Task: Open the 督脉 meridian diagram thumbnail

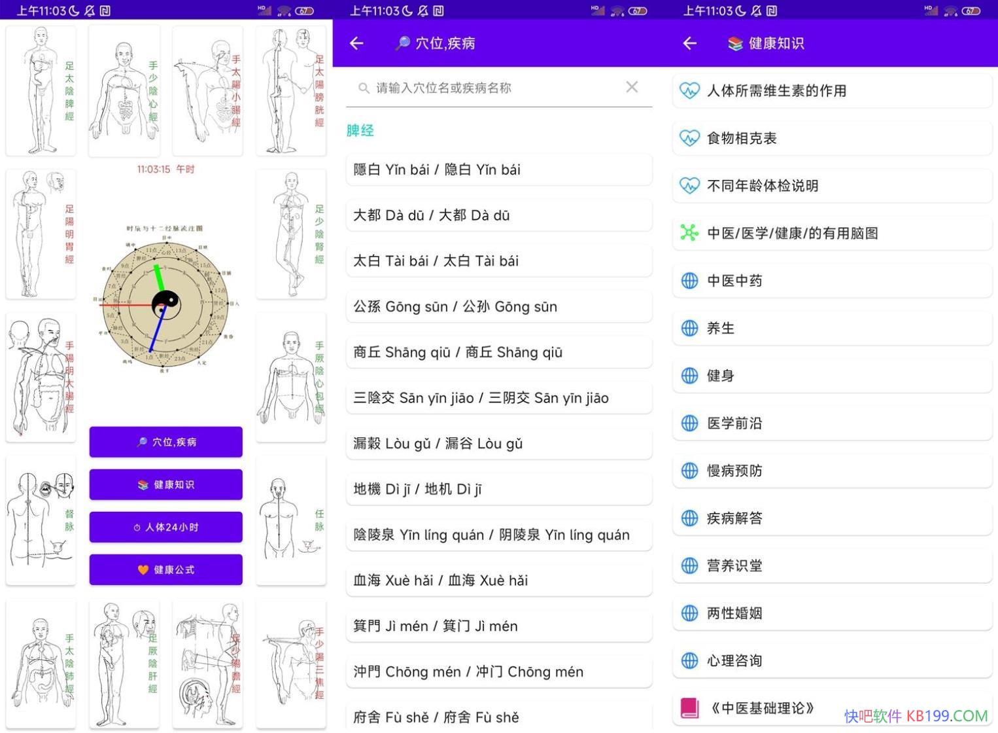Action: [41, 520]
